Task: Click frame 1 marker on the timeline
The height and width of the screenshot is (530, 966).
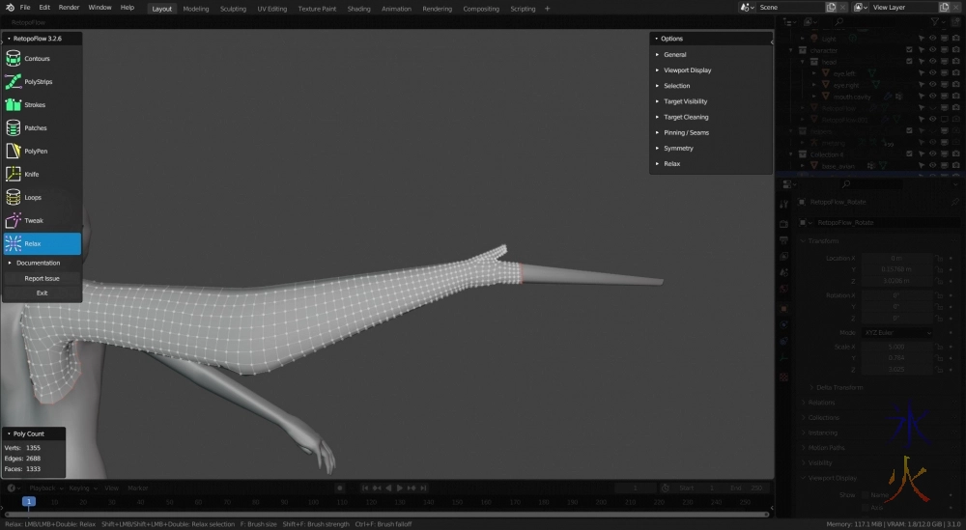Action: (29, 502)
